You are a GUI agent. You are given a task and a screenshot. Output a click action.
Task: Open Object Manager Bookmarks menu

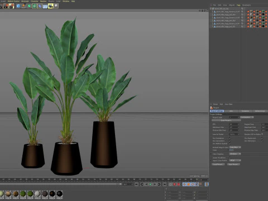246,5
